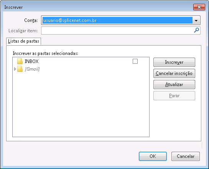Screen dimensions: 209x169
Task: Click the Atualizar button
Action: pos(174,84)
